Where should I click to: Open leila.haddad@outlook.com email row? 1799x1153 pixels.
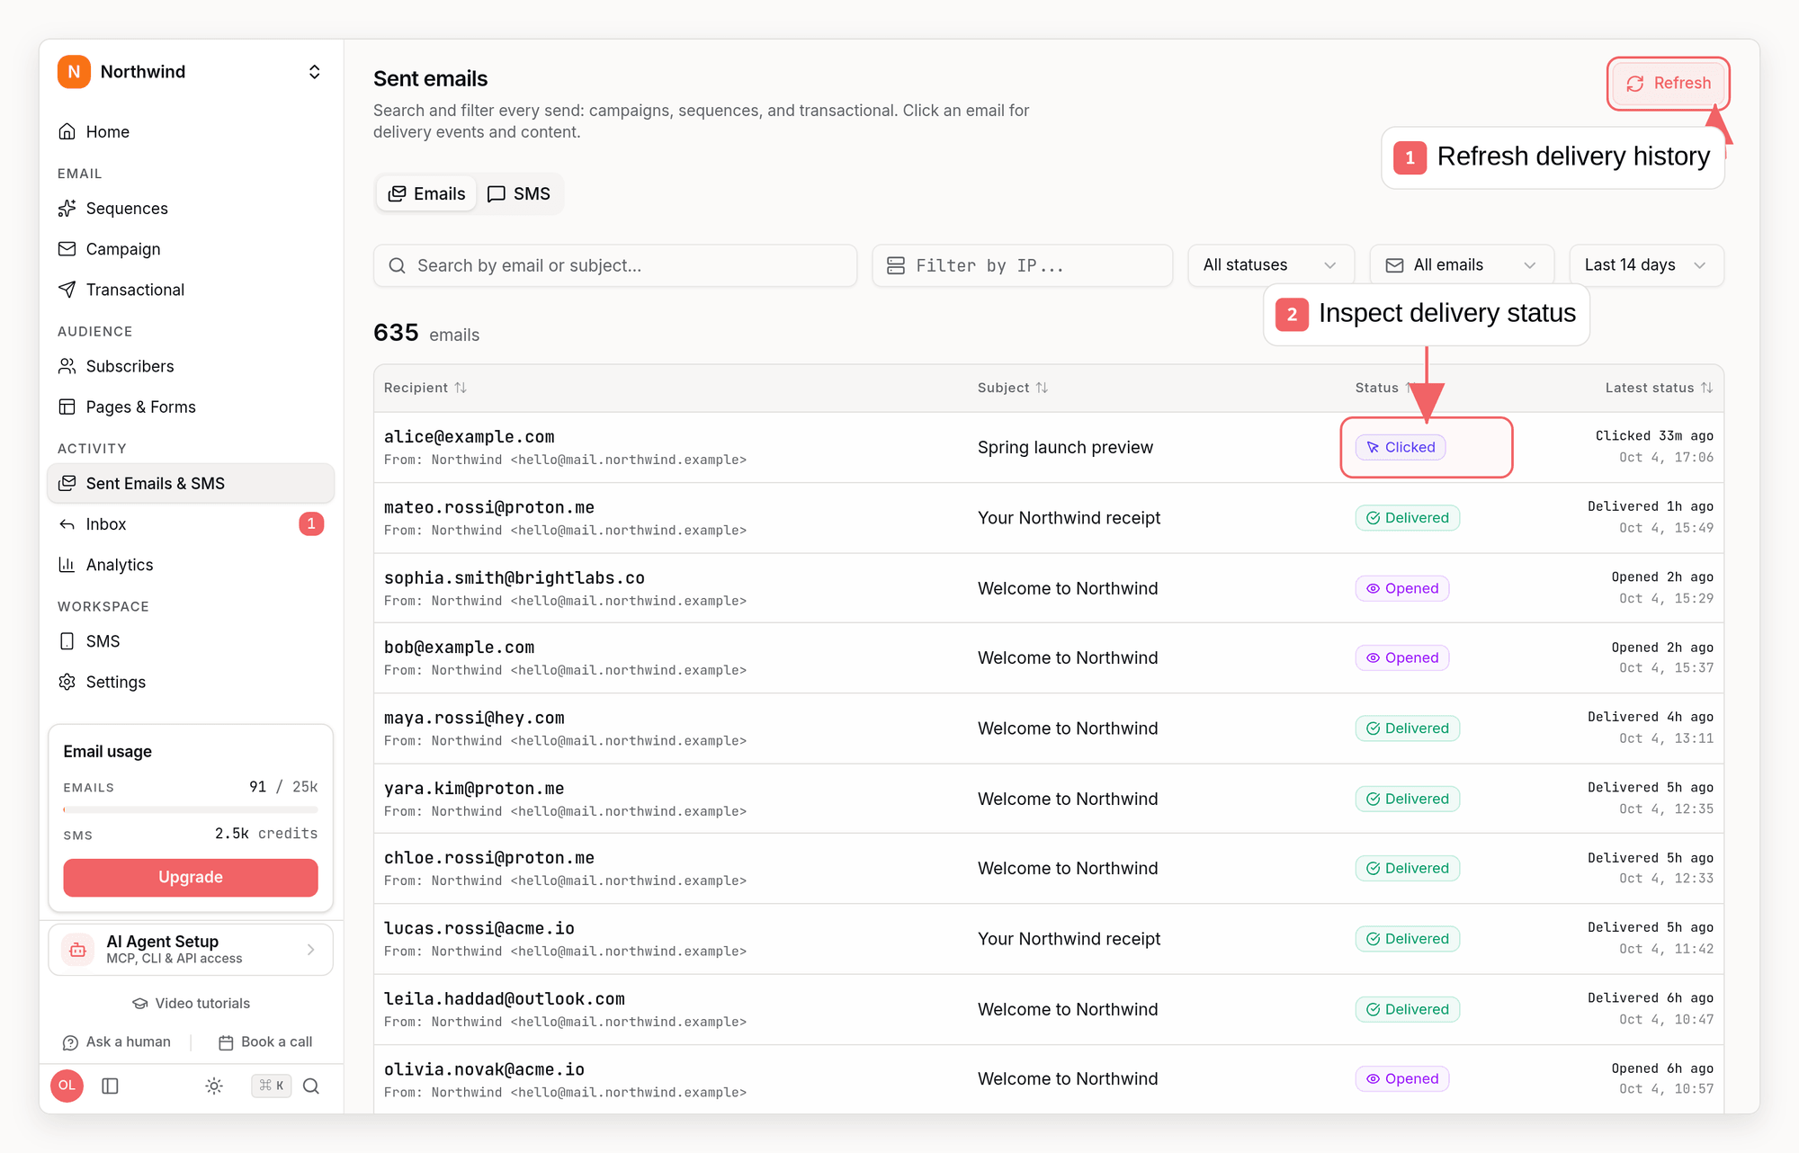click(1049, 1010)
